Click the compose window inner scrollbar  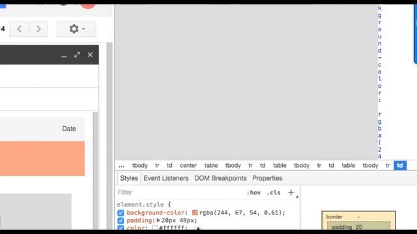tap(96, 170)
